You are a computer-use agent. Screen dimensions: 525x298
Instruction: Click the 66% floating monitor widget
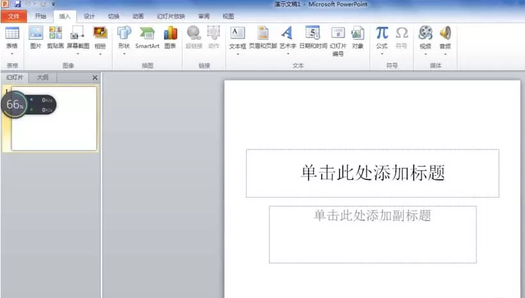(29, 104)
